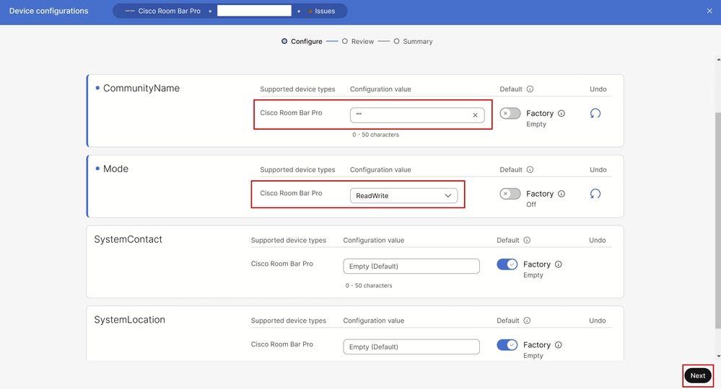Image resolution: width=721 pixels, height=389 pixels.
Task: Enable the Mode factory default toggle
Action: (x=510, y=194)
